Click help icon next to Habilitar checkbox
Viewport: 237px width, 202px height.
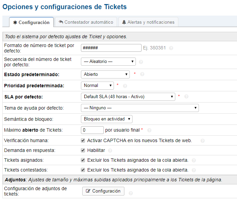[110, 151]
